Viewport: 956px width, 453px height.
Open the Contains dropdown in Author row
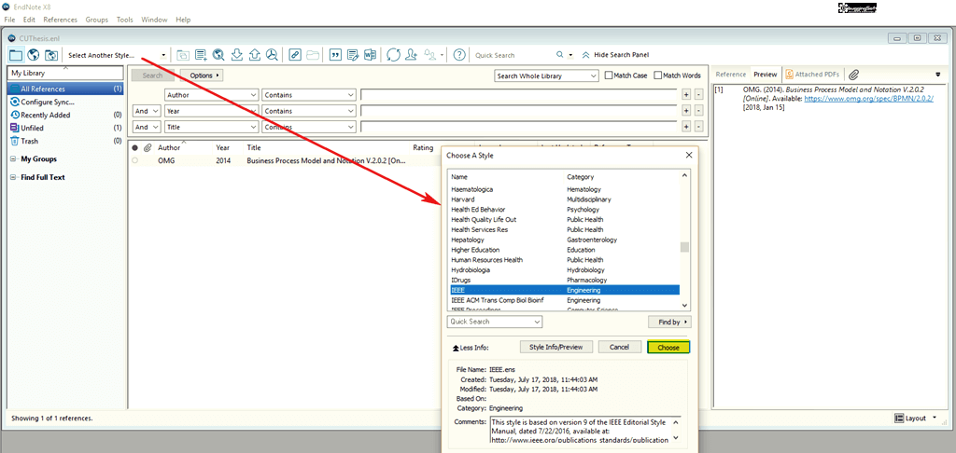tap(308, 95)
